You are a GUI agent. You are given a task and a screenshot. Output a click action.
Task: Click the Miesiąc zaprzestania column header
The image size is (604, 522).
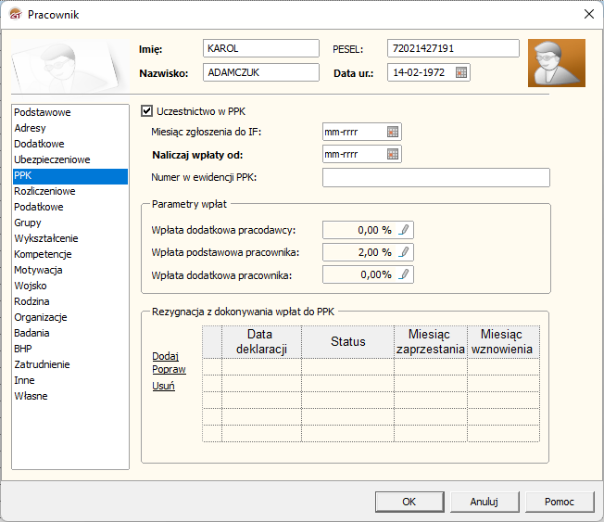pos(431,341)
